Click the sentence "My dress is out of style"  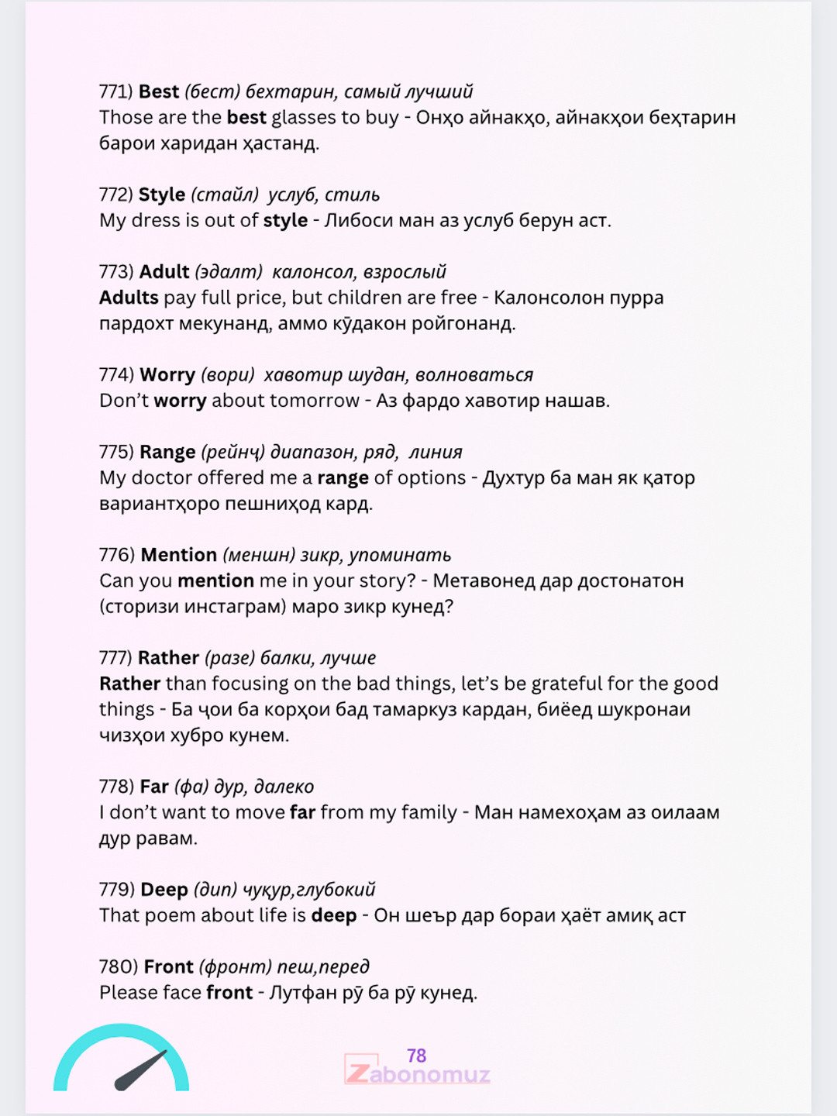pos(203,221)
